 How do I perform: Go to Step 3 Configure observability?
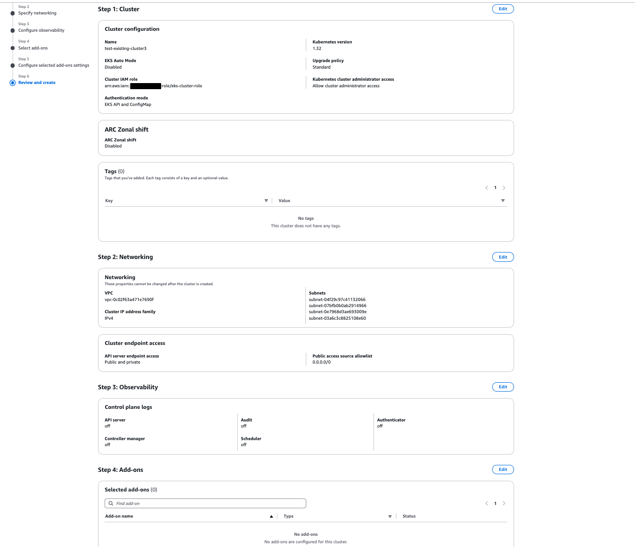(x=41, y=30)
